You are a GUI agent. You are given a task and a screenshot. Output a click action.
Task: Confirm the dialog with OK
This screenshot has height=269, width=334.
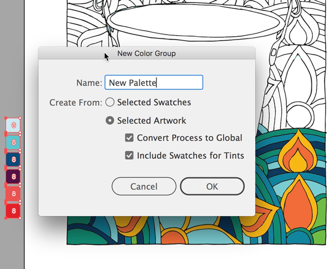(x=212, y=187)
